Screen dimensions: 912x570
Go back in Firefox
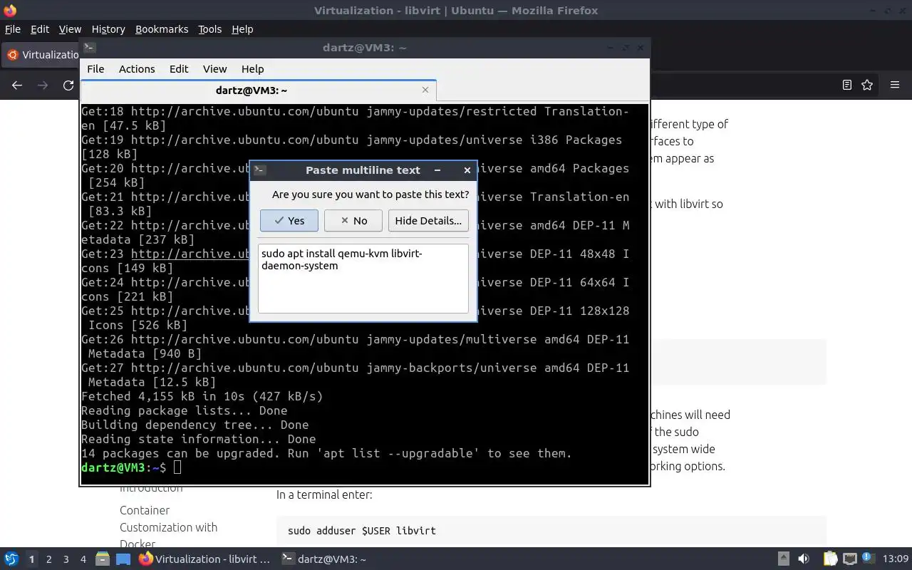17,85
